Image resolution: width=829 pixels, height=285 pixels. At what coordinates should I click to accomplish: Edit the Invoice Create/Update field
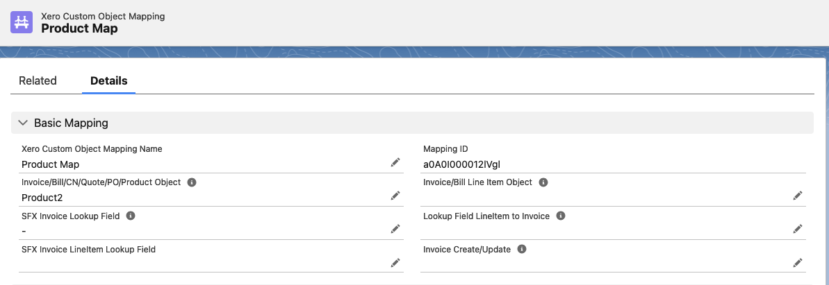[798, 262]
